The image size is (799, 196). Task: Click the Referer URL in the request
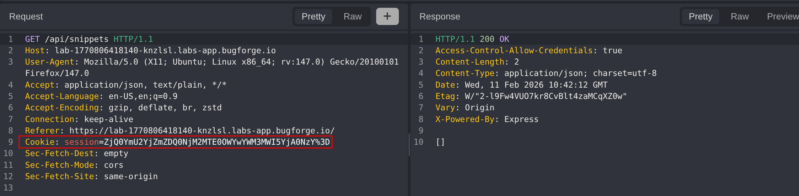(202, 131)
